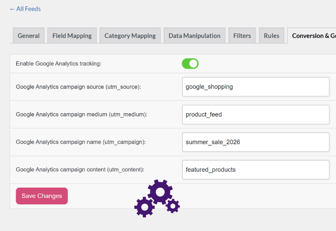Go back via the All Feeds link

(25, 9)
